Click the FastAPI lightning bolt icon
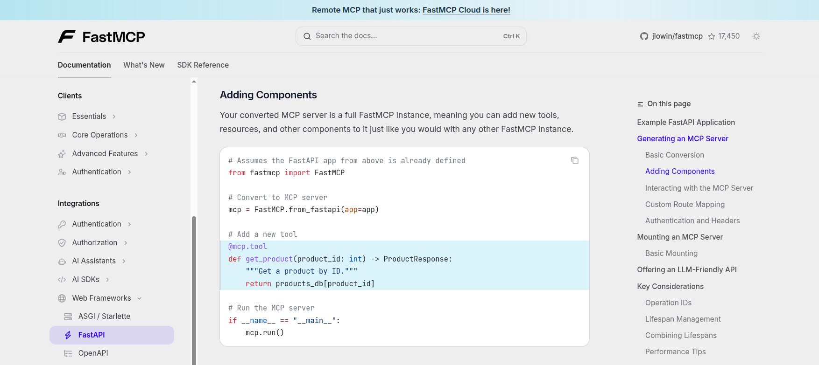Screen dimensions: 819x365 click(68, 335)
